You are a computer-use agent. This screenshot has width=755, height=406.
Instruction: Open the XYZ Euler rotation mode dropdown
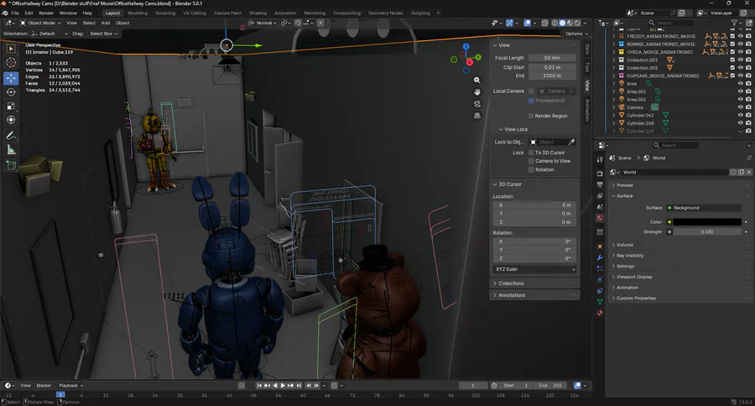535,269
